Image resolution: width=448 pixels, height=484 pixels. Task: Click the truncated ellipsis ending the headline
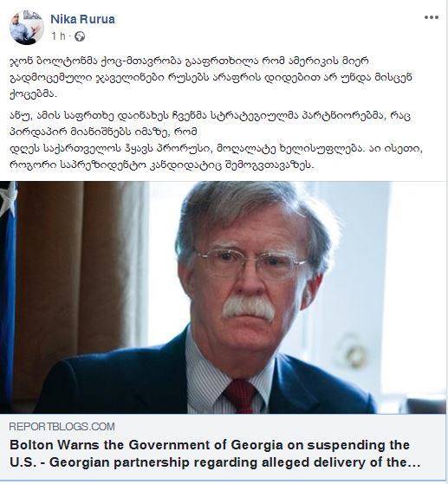(x=414, y=463)
